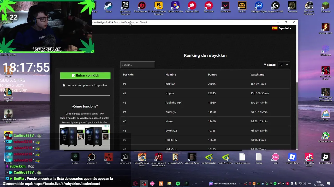Screen dimensions: 334x187
Task: Open Spotify in taskbar
Action: (178, 184)
